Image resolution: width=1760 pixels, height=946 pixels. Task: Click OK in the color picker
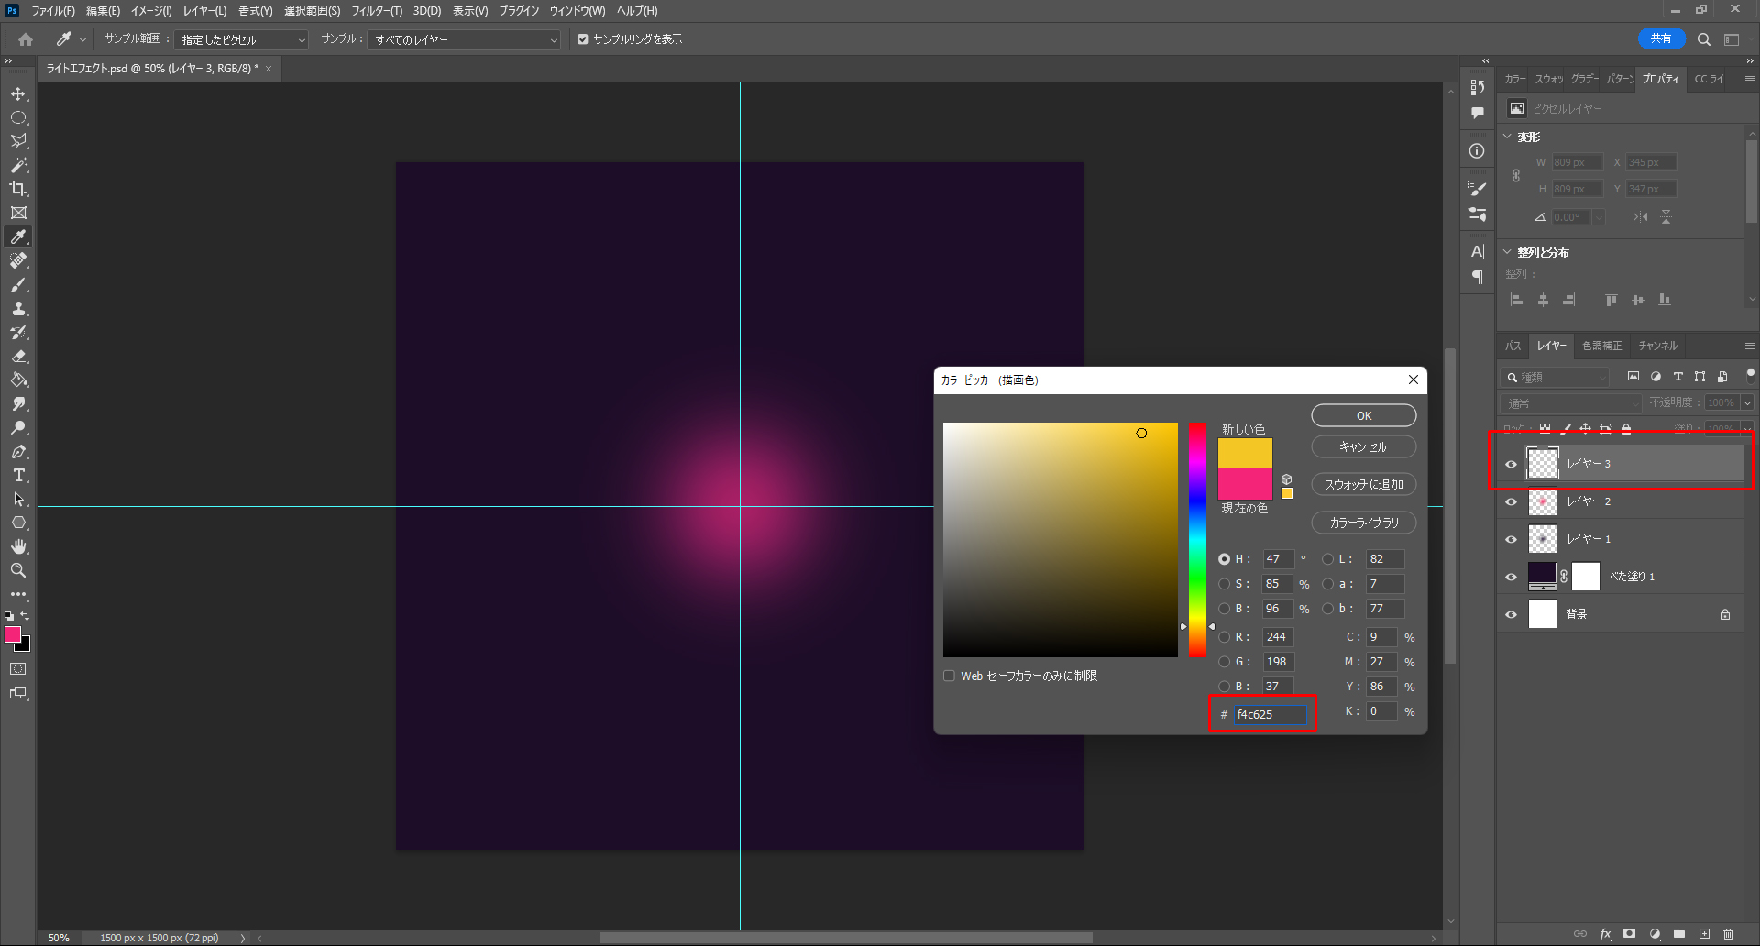coord(1363,416)
